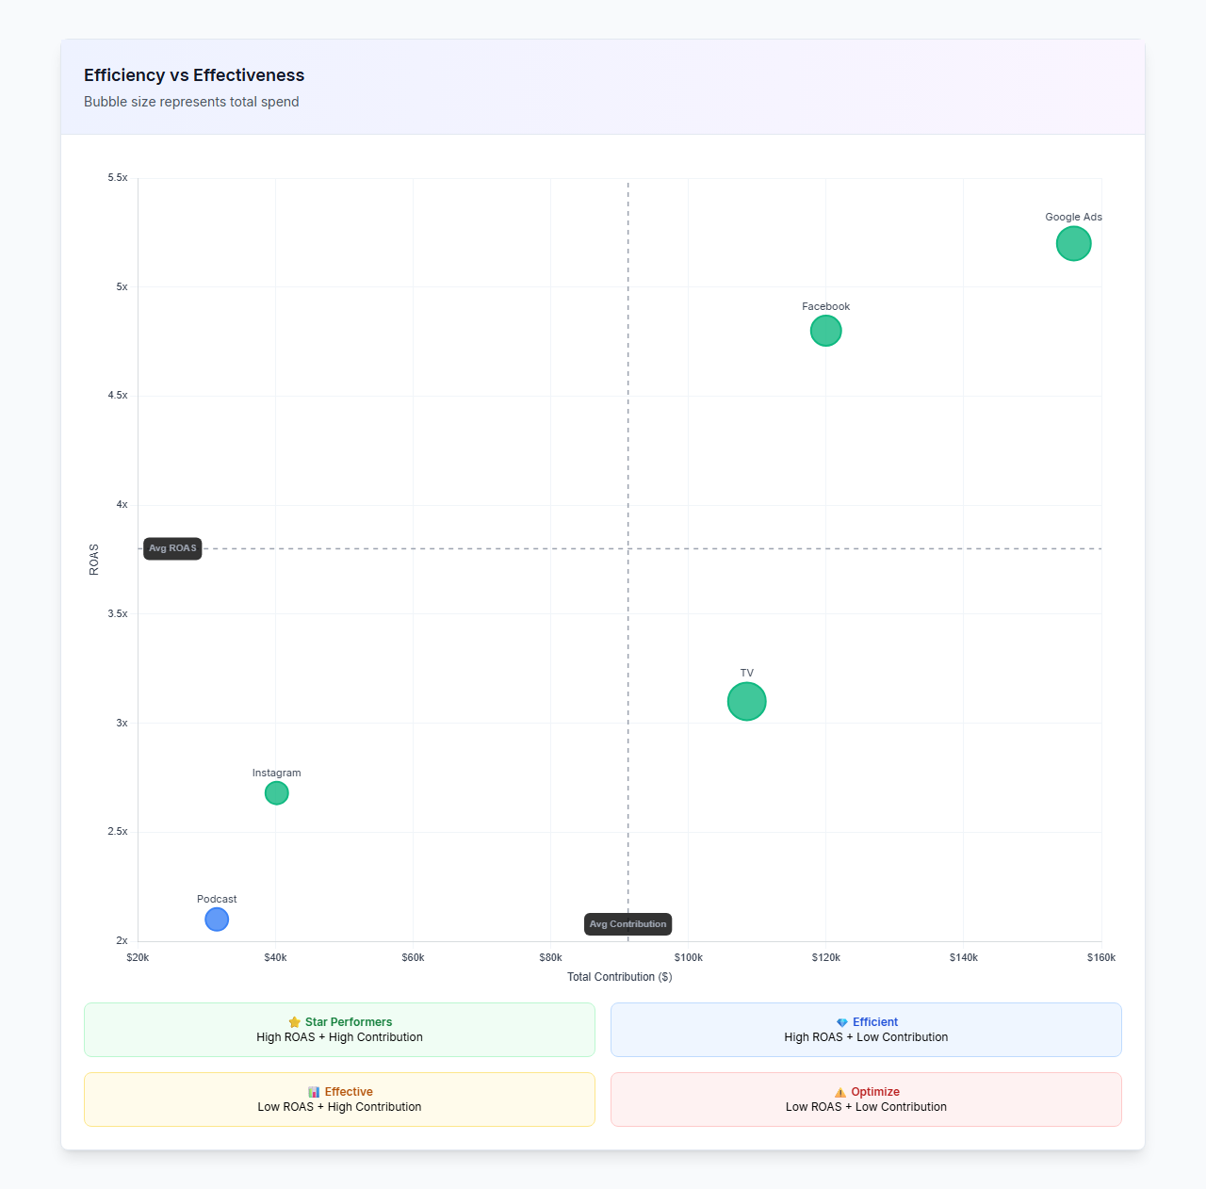
Task: Click the $140k x-axis tick label
Action: 964,957
